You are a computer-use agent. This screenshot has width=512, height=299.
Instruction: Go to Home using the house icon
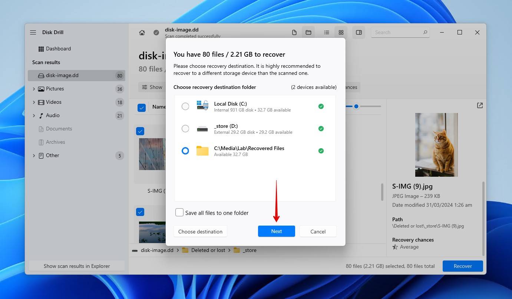pyautogui.click(x=142, y=33)
